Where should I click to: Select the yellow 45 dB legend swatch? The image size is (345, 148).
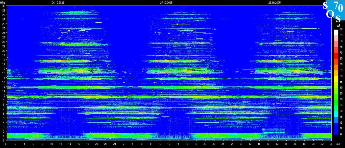tap(336, 82)
